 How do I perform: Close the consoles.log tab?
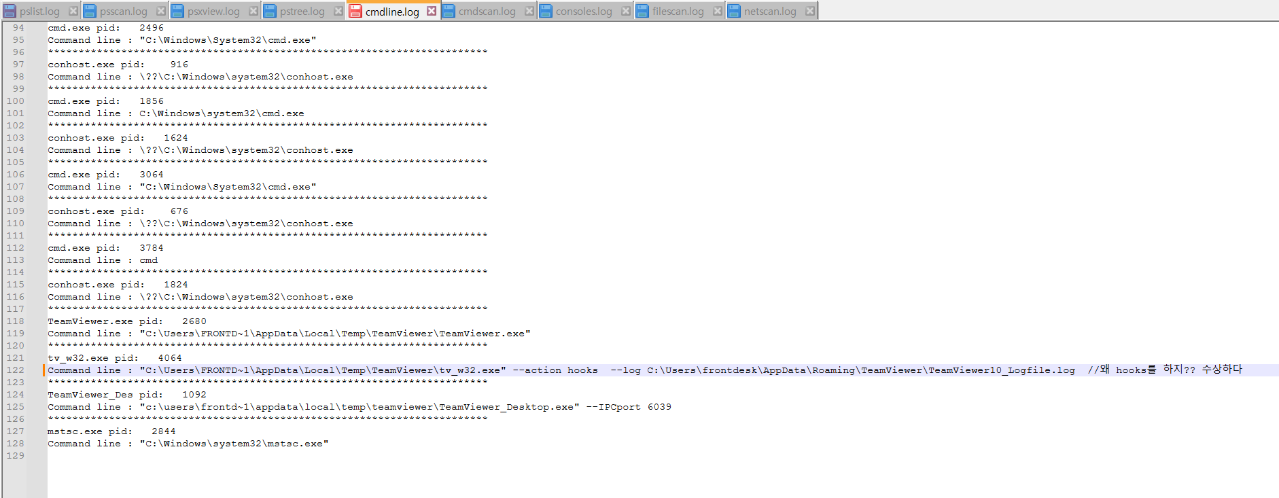coord(626,11)
